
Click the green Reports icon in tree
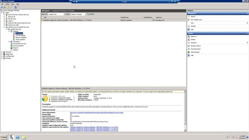[11, 48]
